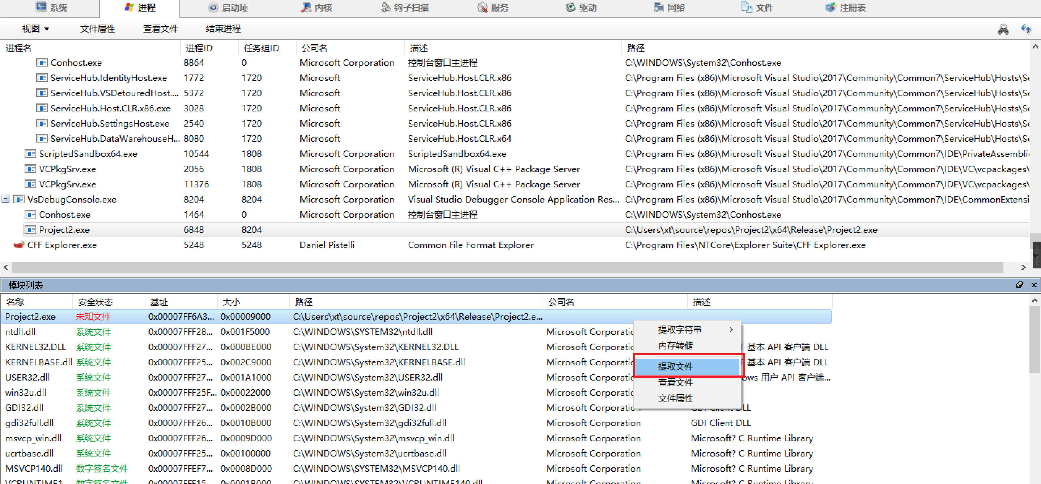
Task: Click 查看文件 in the top toolbar
Action: (161, 29)
